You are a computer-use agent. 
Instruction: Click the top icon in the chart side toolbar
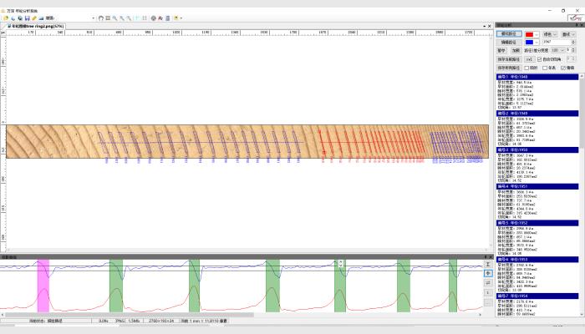tap(488, 263)
